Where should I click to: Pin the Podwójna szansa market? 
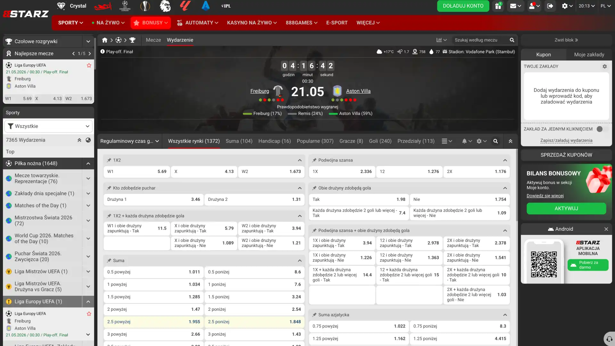pos(314,160)
